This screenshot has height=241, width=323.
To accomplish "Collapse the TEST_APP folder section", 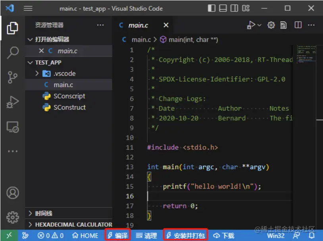I will pos(69,62).
